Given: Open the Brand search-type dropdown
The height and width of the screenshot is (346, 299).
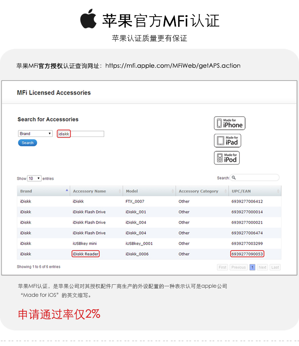Looking at the screenshot, I should coord(35,134).
